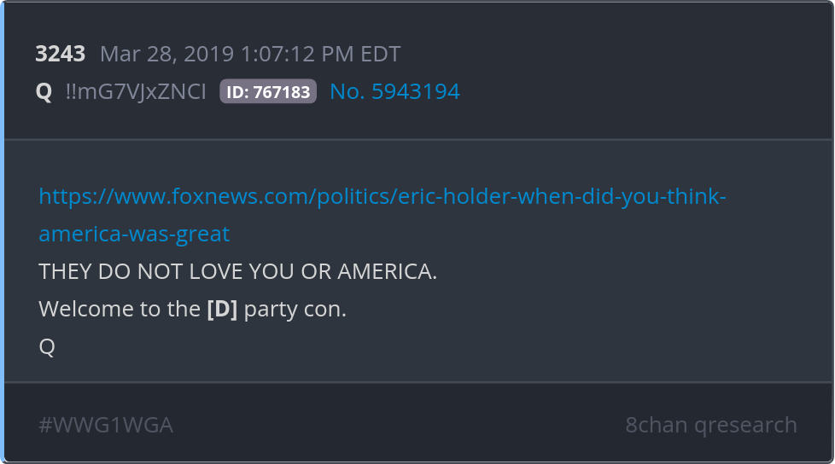Screen dimensions: 835x464
Task: Click the Q signature below the message
Action: (x=47, y=347)
